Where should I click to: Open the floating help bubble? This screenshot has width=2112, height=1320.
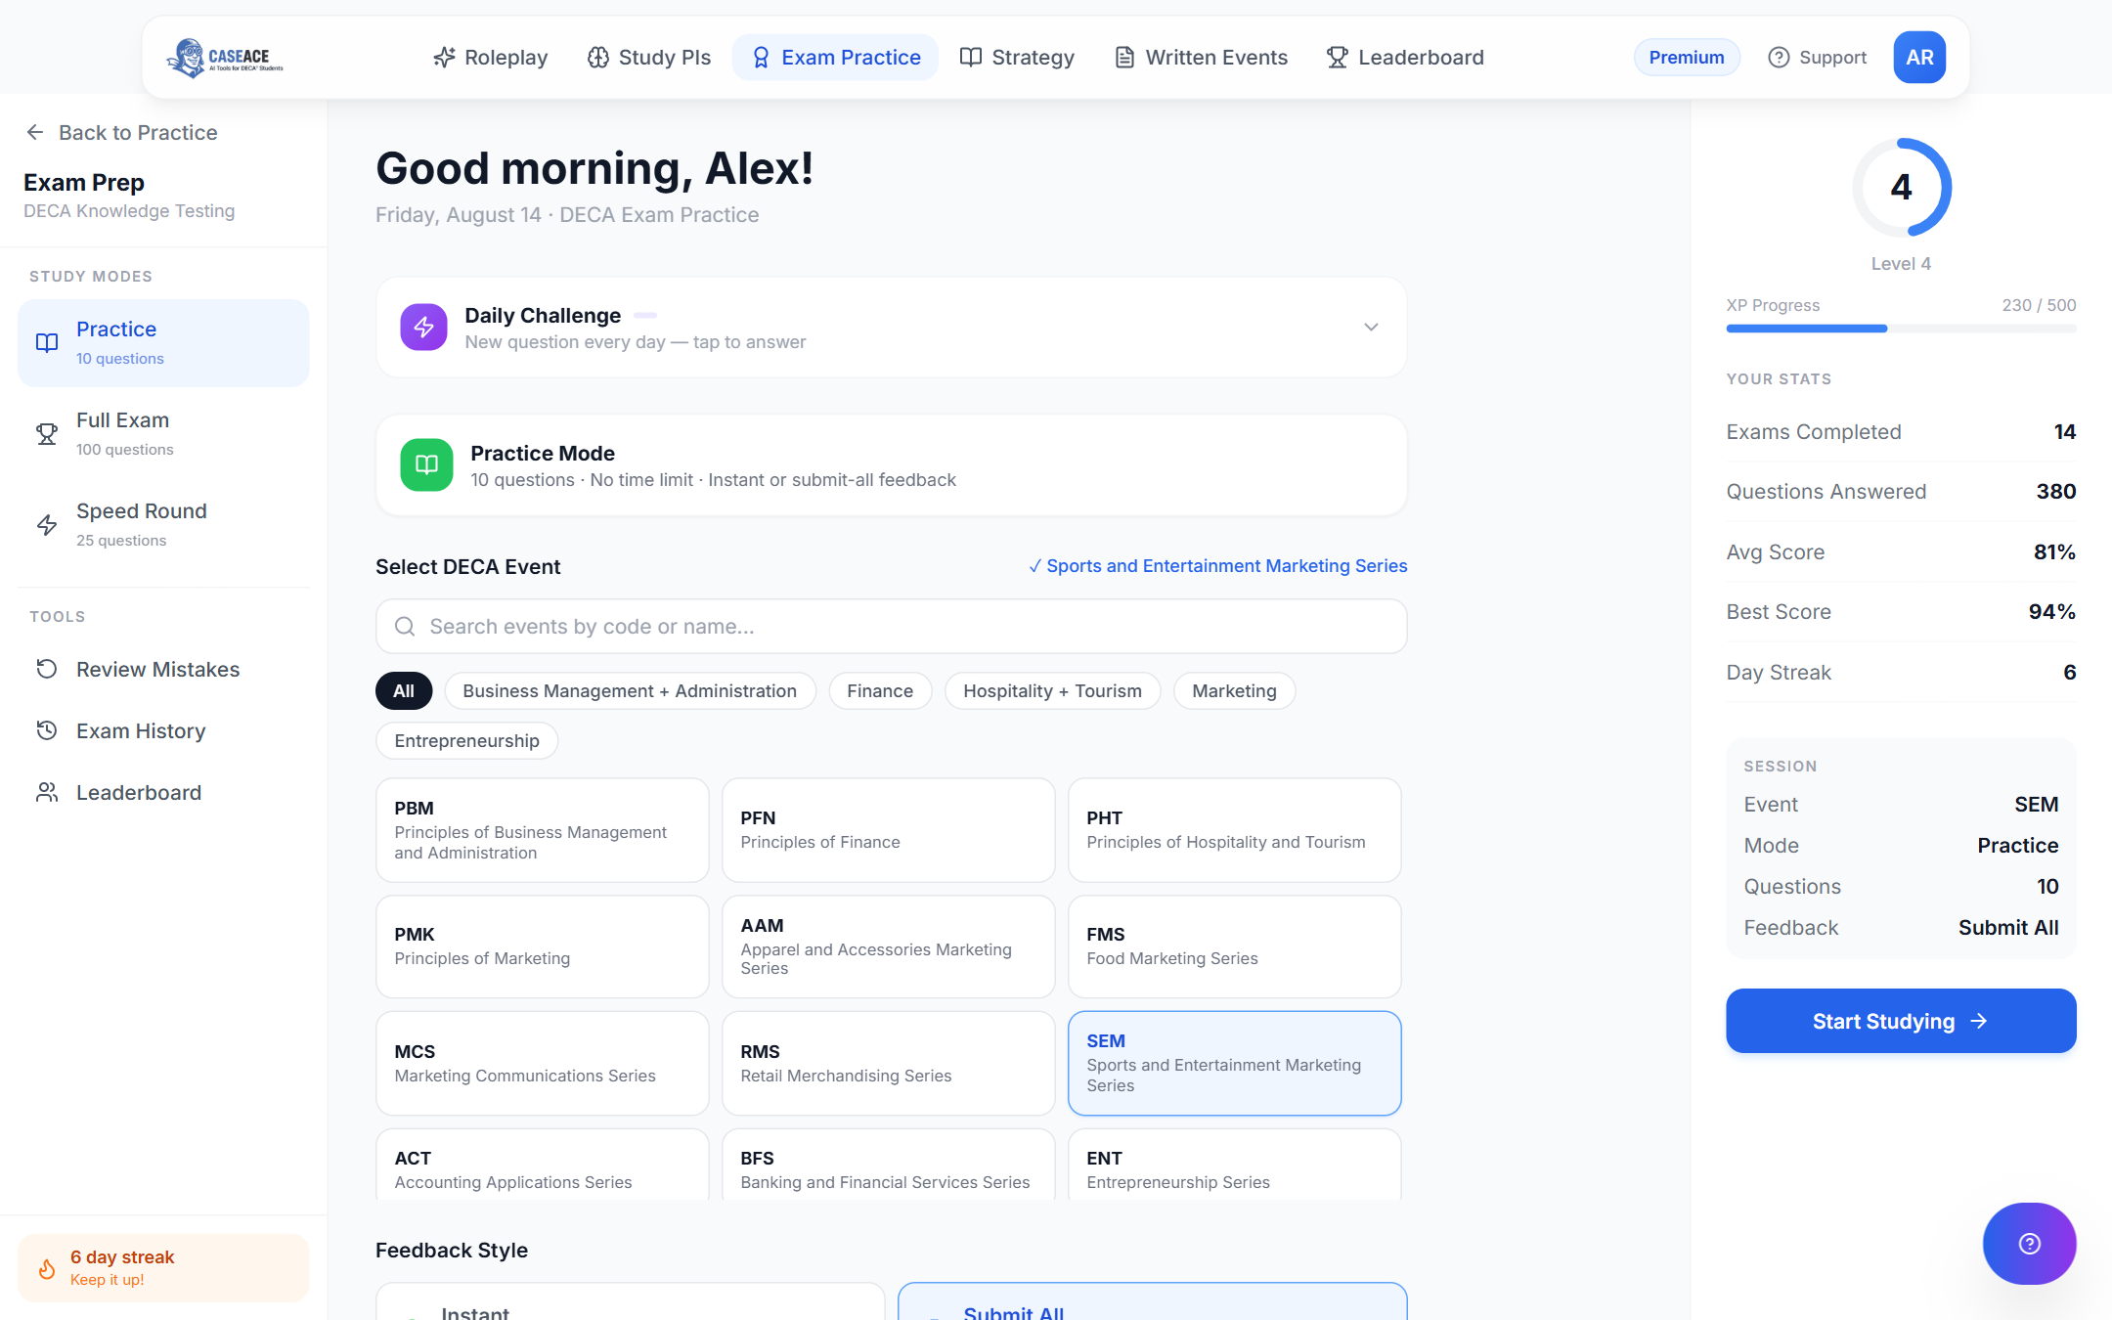click(2029, 1244)
